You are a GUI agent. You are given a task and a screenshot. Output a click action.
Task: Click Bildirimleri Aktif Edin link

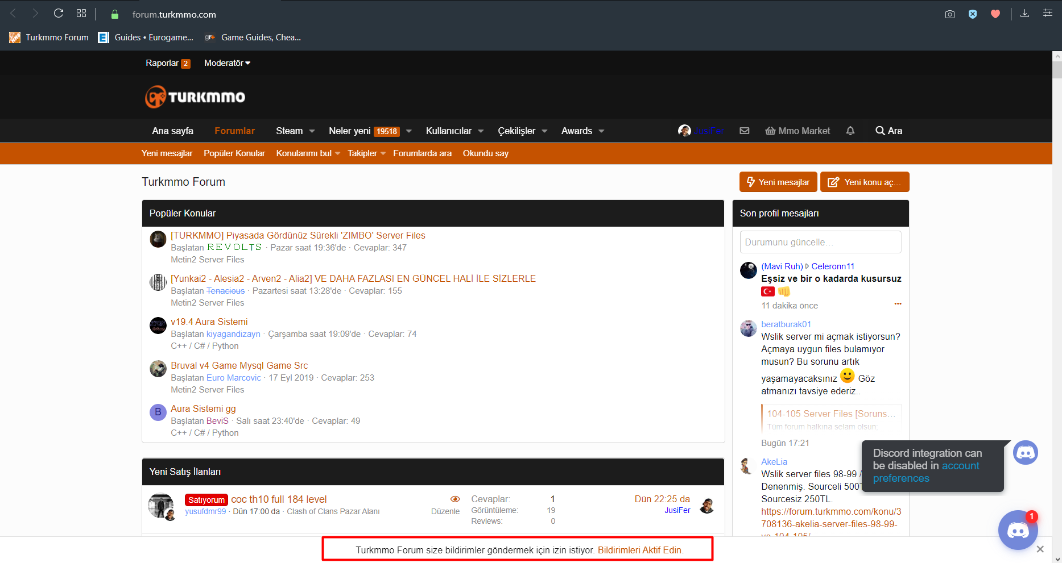(x=640, y=550)
